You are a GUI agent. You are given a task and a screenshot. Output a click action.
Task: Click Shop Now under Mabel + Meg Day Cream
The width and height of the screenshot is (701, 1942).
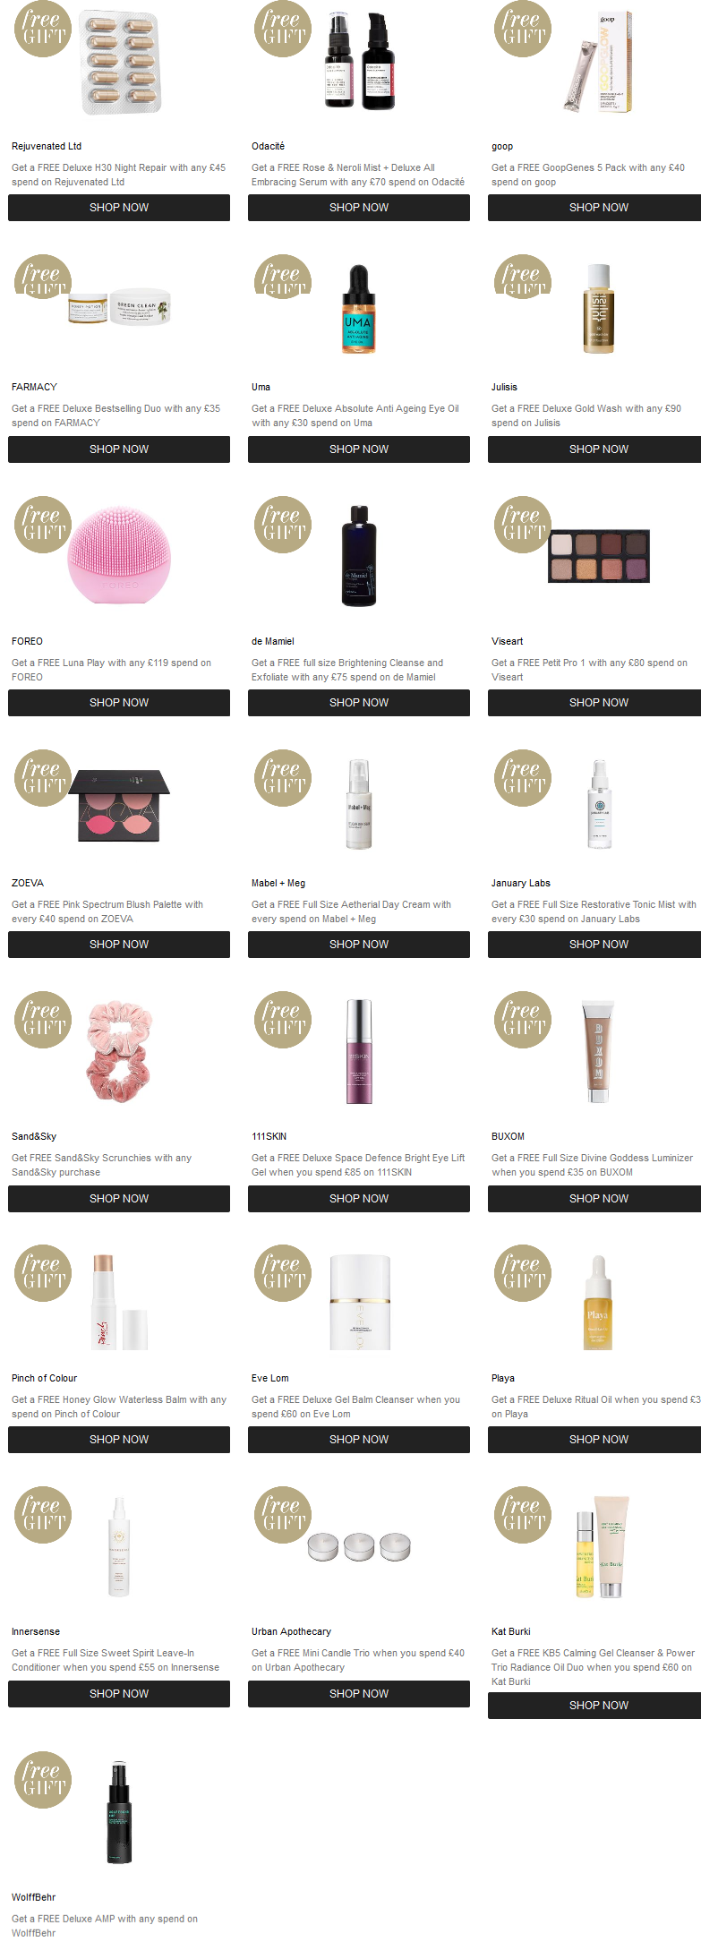tap(359, 944)
